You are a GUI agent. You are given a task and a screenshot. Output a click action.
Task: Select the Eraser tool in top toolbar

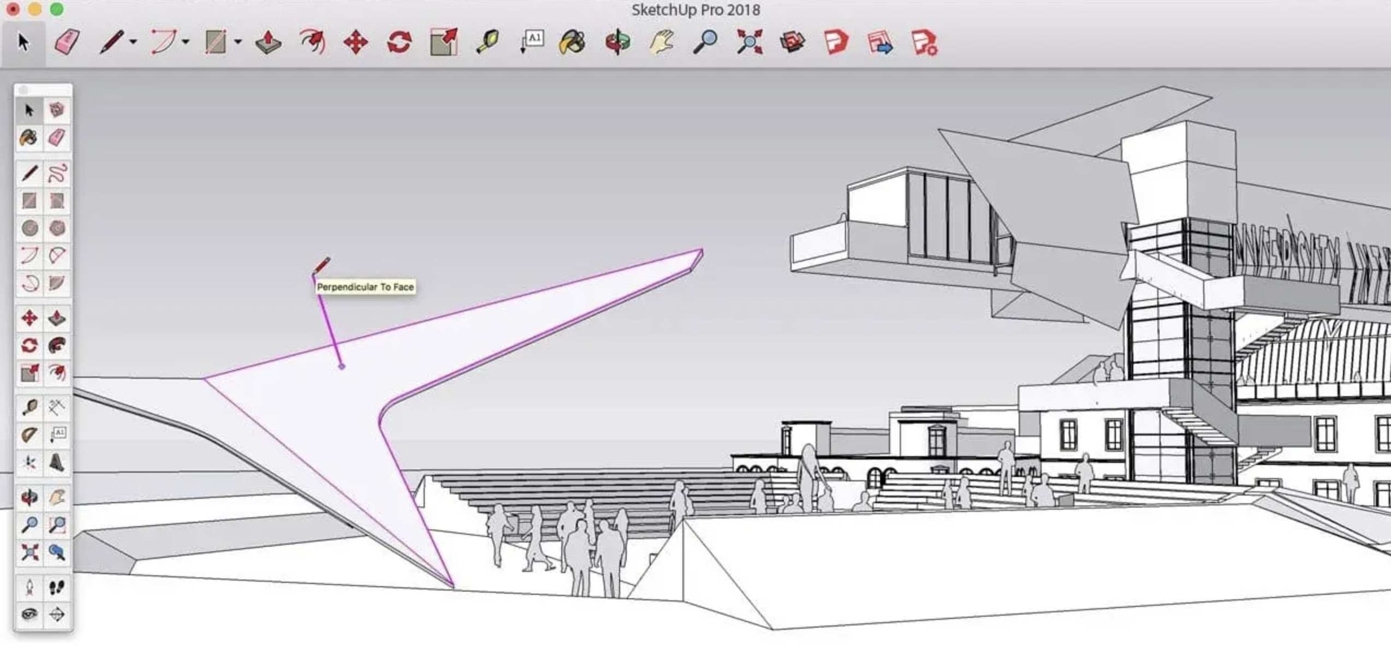pyautogui.click(x=67, y=42)
